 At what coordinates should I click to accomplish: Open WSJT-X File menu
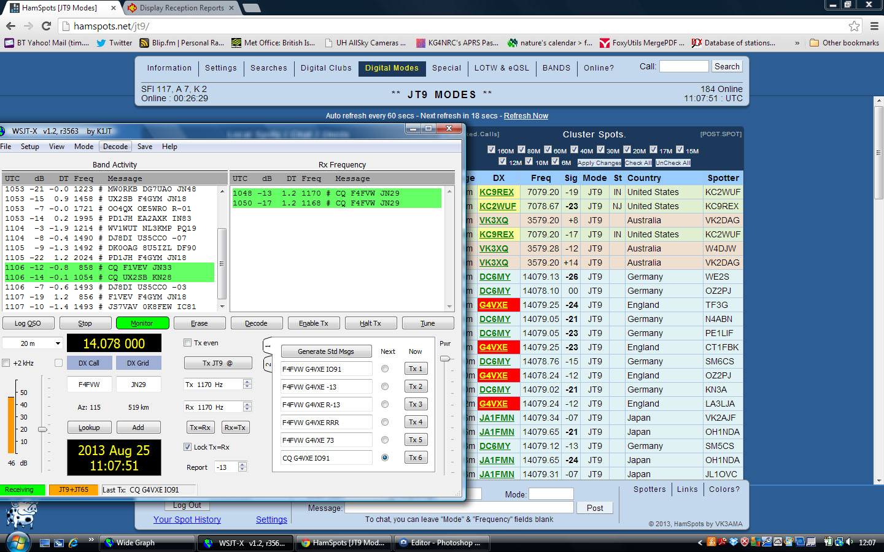click(x=6, y=147)
